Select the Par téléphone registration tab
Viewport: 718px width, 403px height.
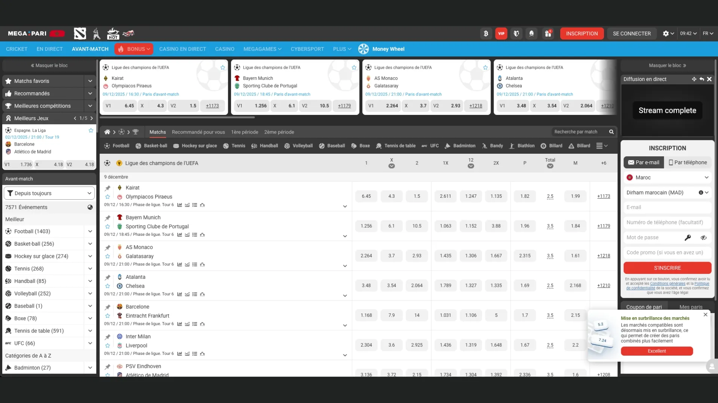pos(688,162)
